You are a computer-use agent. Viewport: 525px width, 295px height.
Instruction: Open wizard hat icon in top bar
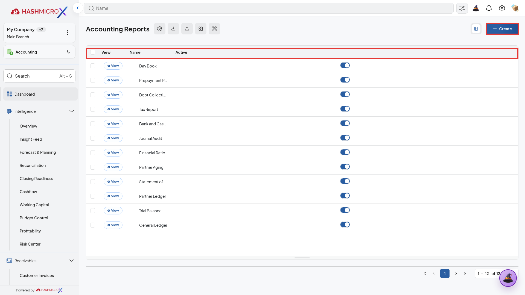pyautogui.click(x=476, y=8)
